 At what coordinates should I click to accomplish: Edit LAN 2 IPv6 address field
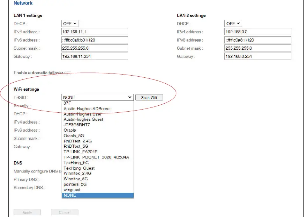pyautogui.click(x=258, y=40)
